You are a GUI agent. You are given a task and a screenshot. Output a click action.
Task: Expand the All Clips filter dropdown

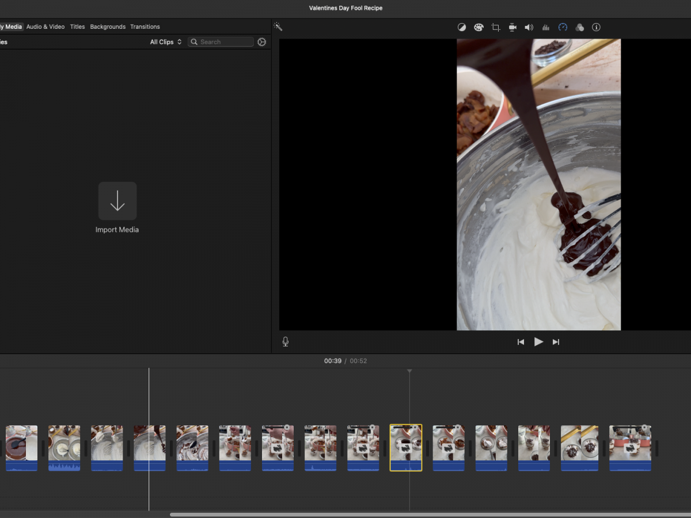pyautogui.click(x=166, y=42)
